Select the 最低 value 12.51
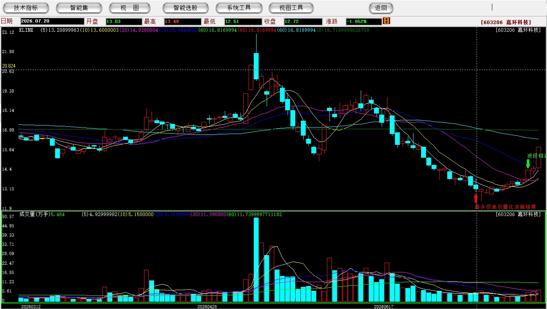The image size is (547, 309). (x=243, y=21)
